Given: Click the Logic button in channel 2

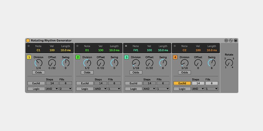Looking at the screenshot, I should pyautogui.click(x=85, y=89).
